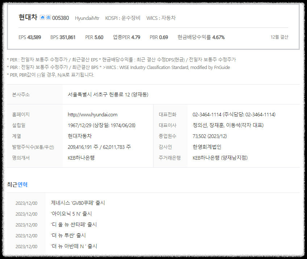Screen dimensions: 307x259
Task: Click the 계열 row label
Action: tap(17, 136)
